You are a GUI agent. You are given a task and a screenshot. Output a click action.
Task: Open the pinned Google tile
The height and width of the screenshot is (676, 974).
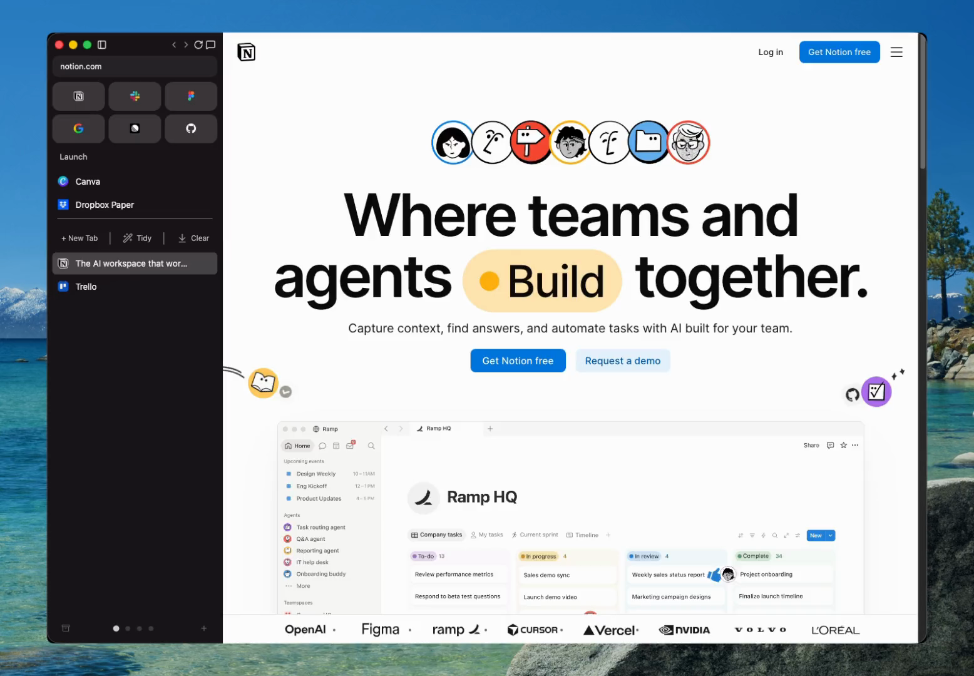tap(79, 128)
